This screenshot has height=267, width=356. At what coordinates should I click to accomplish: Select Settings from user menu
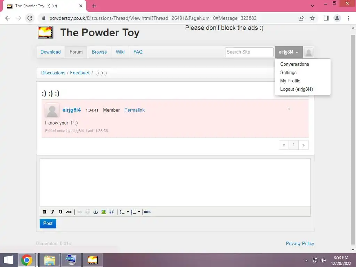pos(288,72)
